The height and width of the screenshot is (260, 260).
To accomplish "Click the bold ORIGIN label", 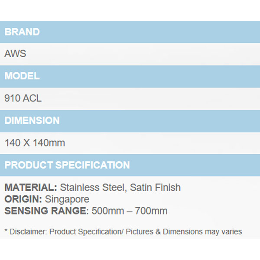I will [23, 199].
